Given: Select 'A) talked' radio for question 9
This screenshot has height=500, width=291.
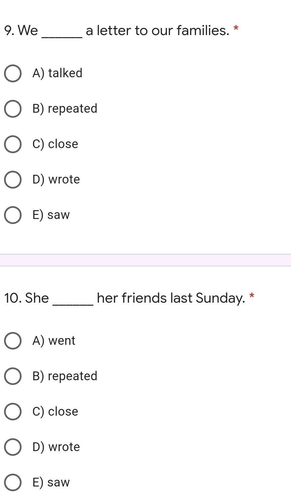Looking at the screenshot, I should (x=13, y=73).
